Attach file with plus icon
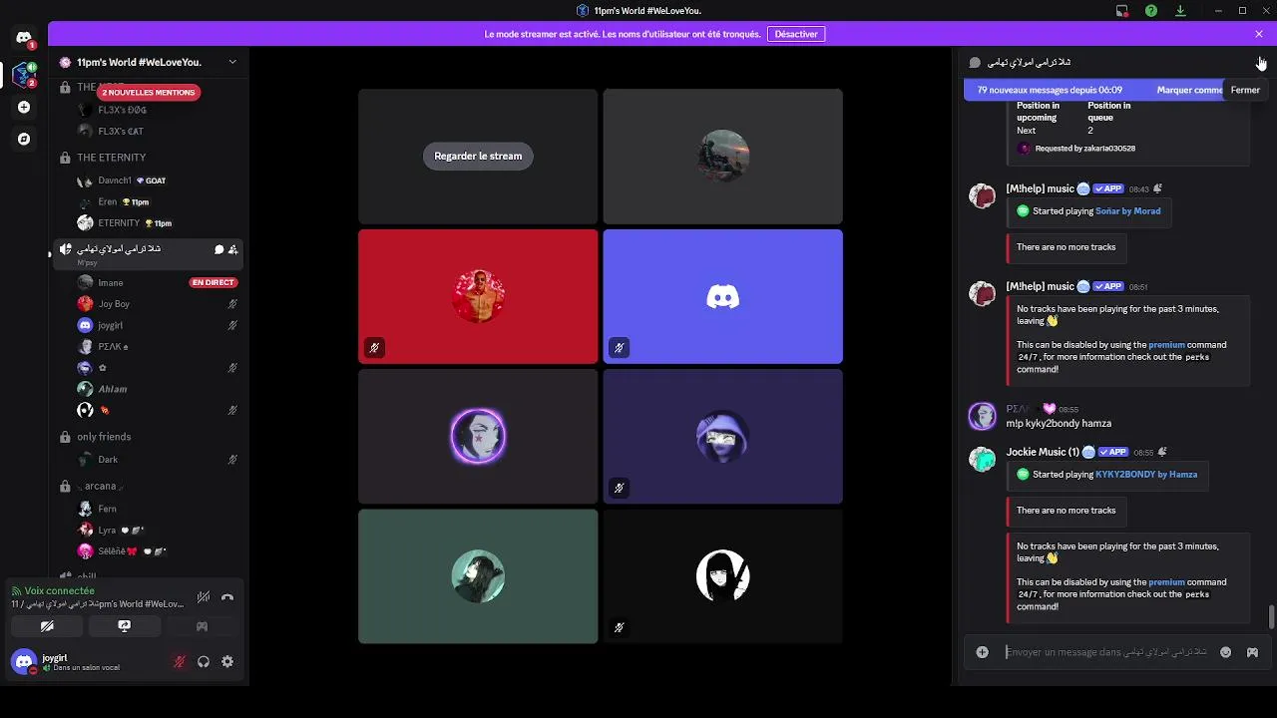This screenshot has width=1277, height=718. pos(983,652)
